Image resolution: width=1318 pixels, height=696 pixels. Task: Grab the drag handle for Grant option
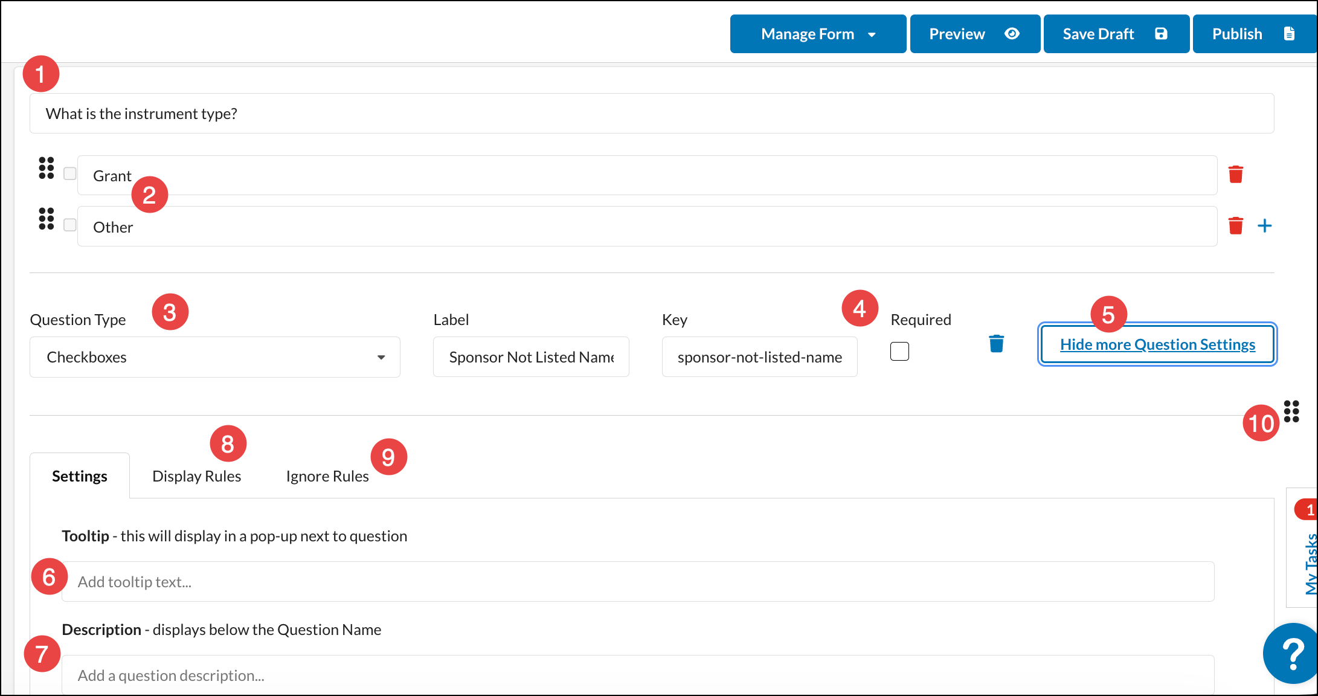pyautogui.click(x=47, y=168)
